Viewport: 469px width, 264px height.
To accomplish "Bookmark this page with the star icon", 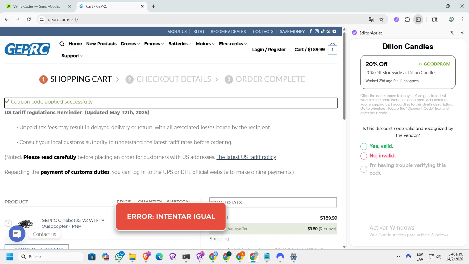I will [381, 19].
